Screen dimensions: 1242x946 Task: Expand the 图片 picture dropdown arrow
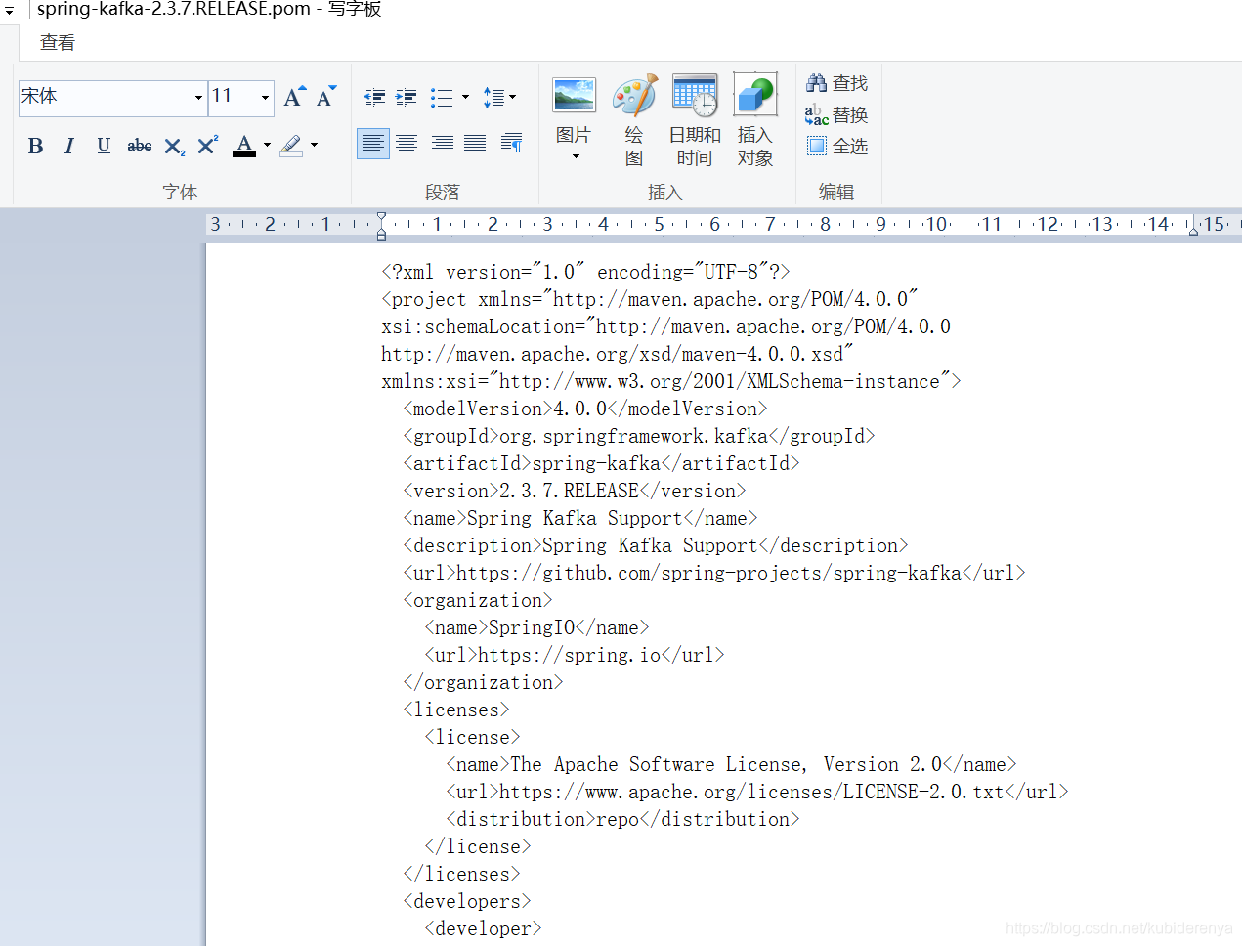575,156
